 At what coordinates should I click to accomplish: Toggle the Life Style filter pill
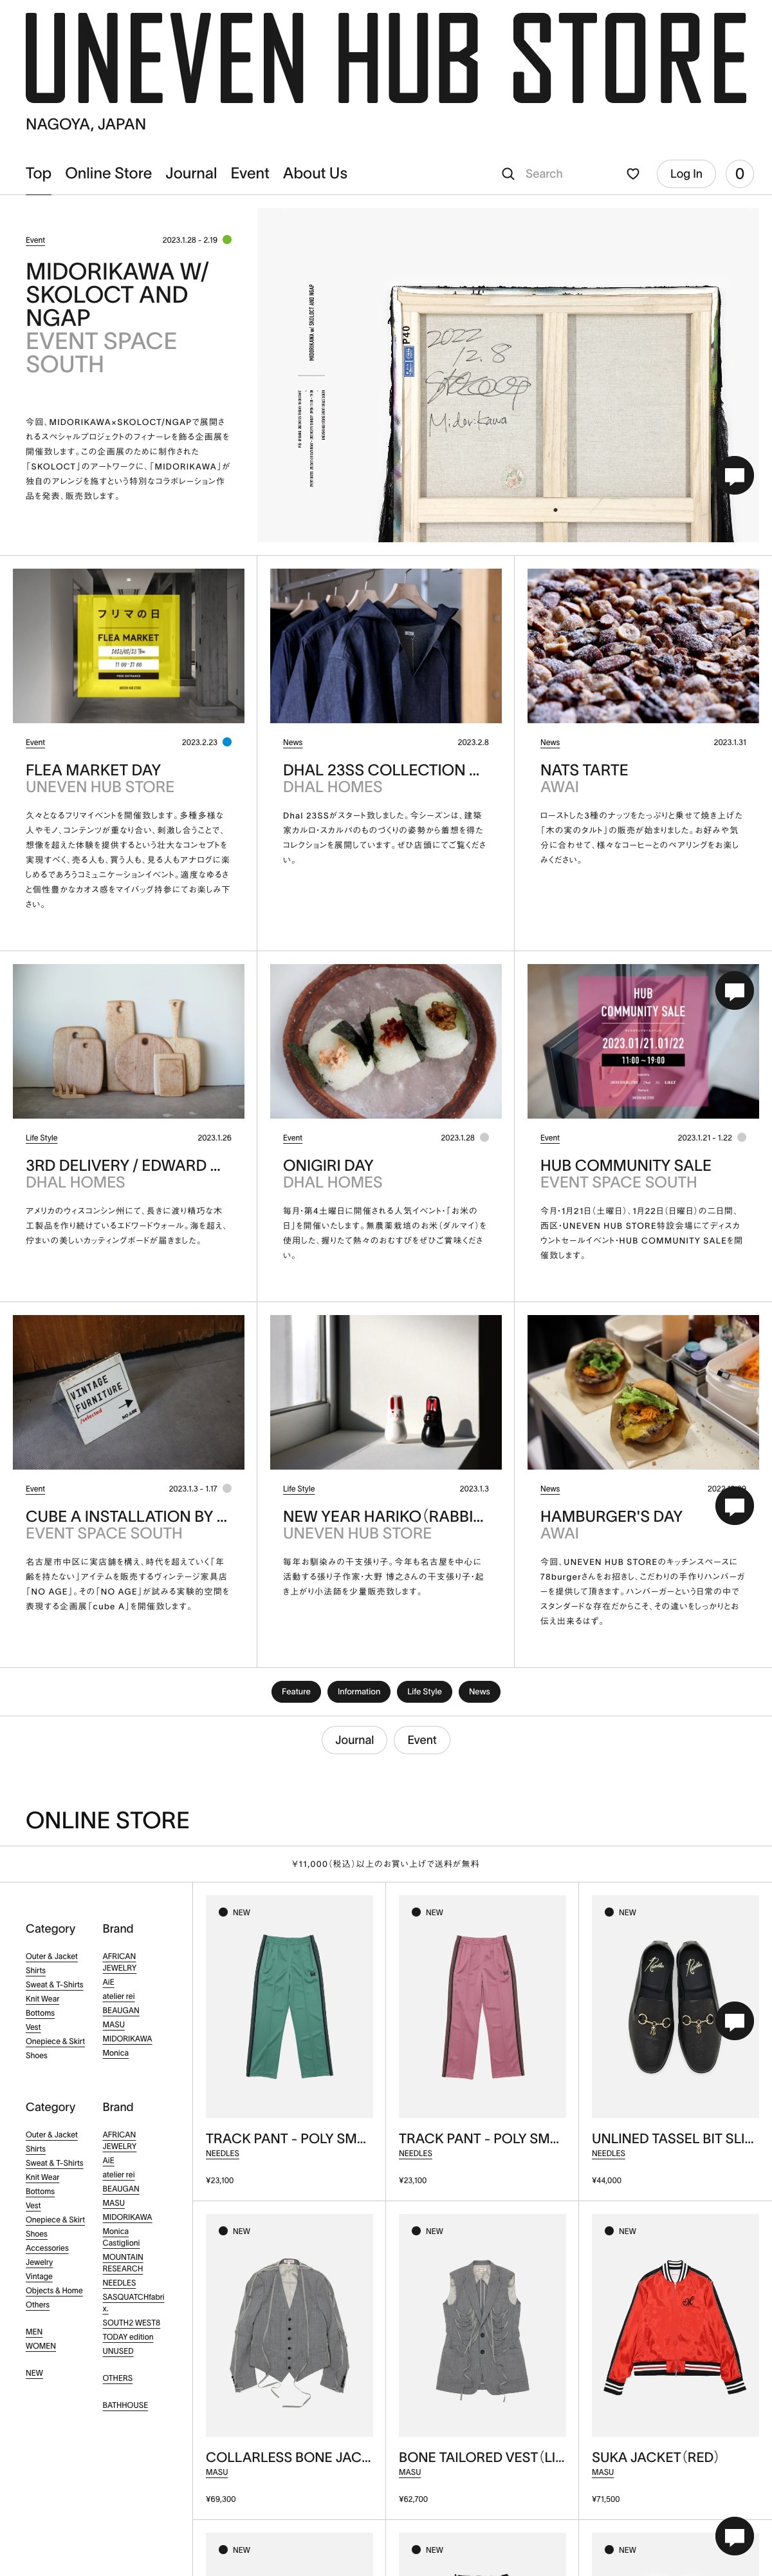(x=425, y=1691)
